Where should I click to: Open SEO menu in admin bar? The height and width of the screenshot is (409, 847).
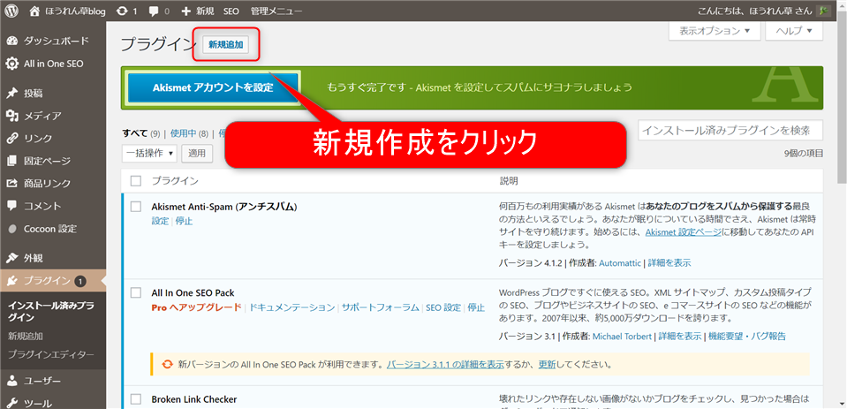[231, 11]
